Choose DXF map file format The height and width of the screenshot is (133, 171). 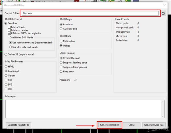point(7,80)
